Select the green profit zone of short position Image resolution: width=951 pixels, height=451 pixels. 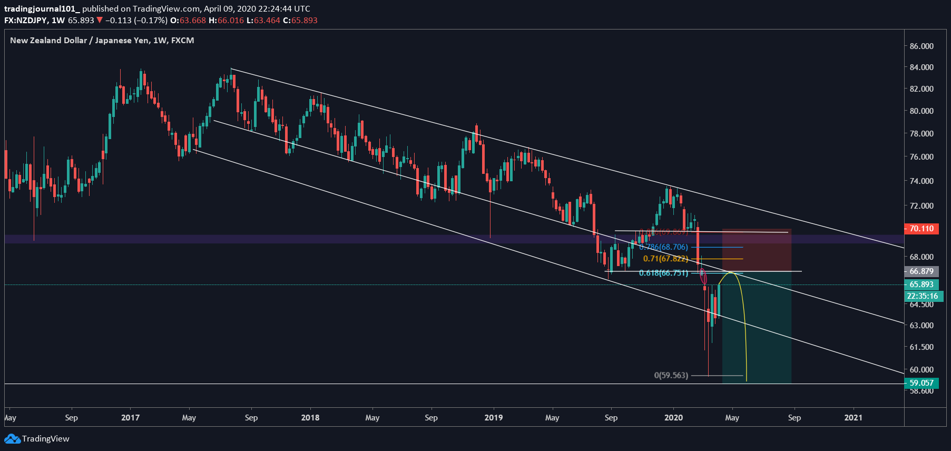[757, 327]
